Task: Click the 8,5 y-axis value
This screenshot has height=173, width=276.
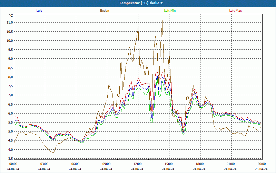Action: pyautogui.click(x=10, y=68)
